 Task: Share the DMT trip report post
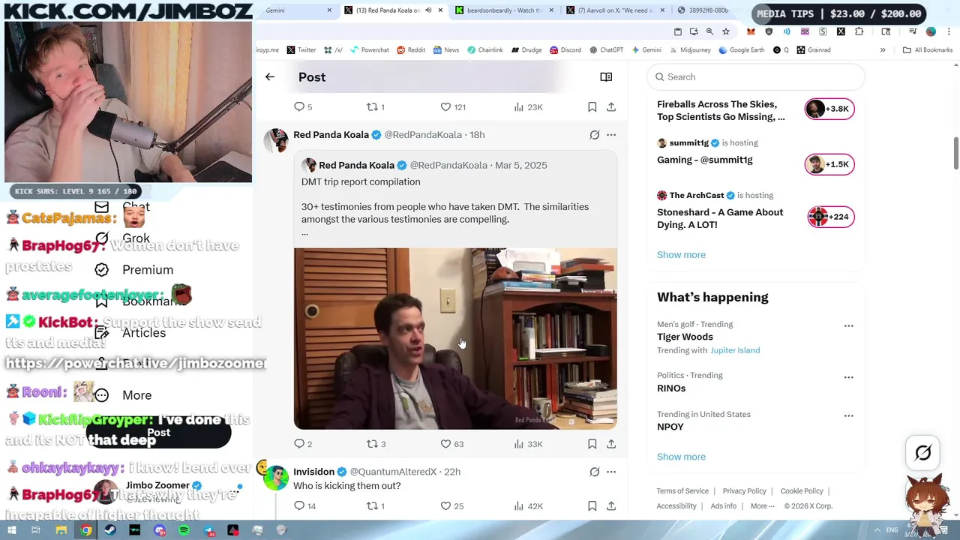(611, 444)
